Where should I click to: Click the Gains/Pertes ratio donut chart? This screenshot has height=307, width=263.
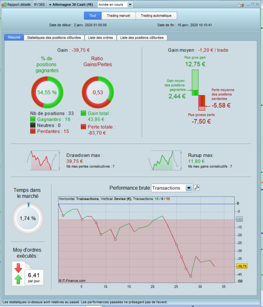click(98, 92)
